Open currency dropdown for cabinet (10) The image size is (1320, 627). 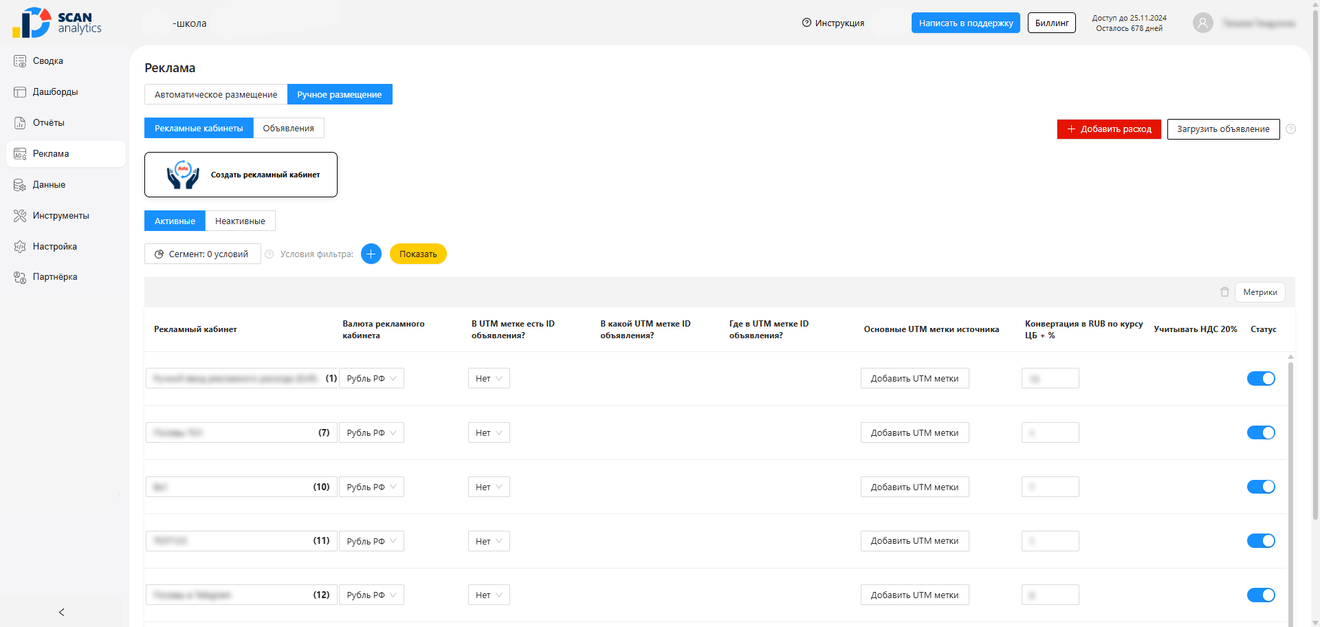click(x=371, y=487)
